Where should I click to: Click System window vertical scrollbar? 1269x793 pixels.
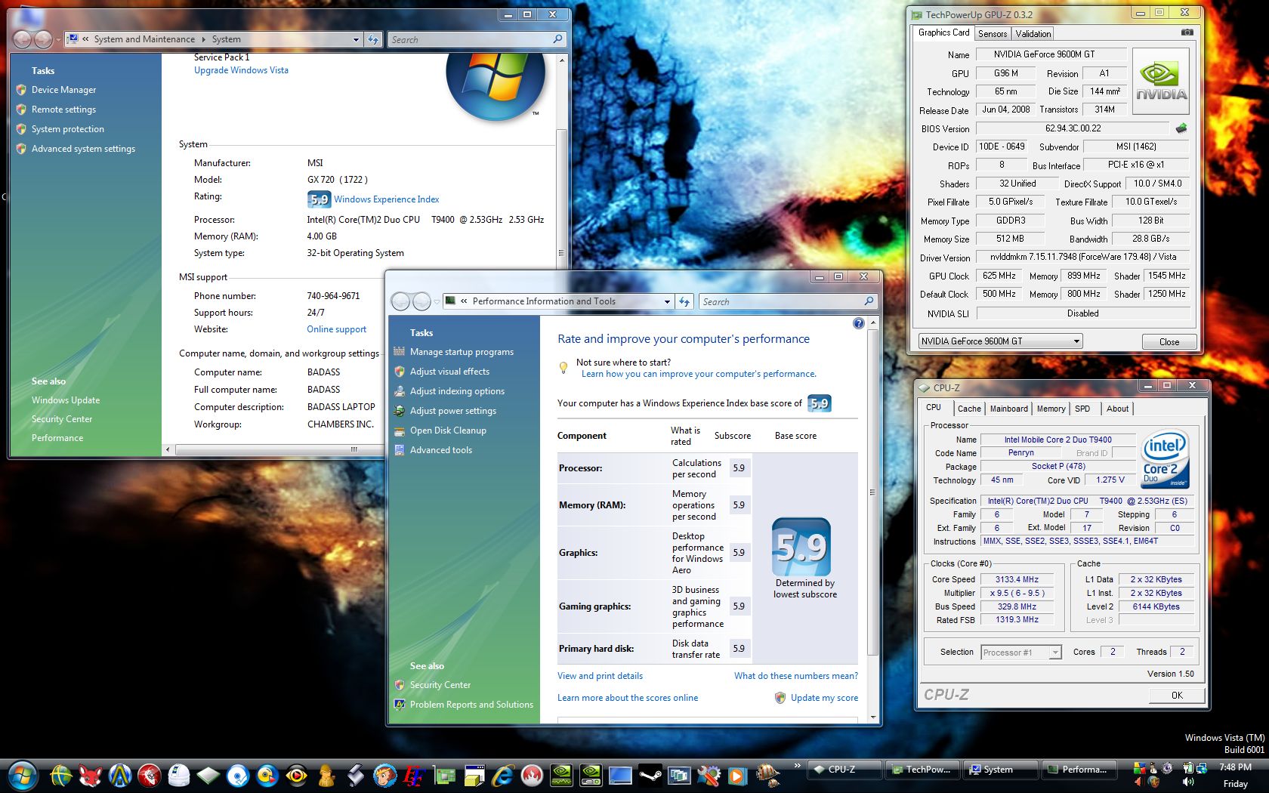561,251
